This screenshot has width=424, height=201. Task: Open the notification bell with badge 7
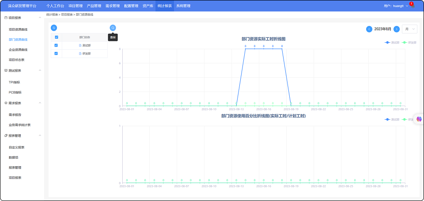pos(411,6)
